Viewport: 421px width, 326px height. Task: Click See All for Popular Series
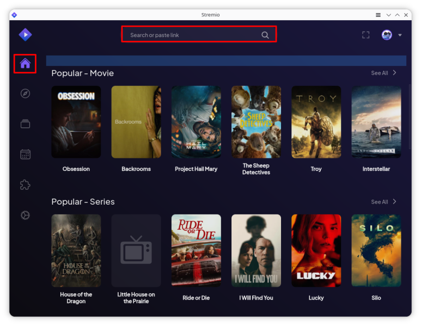(383, 201)
